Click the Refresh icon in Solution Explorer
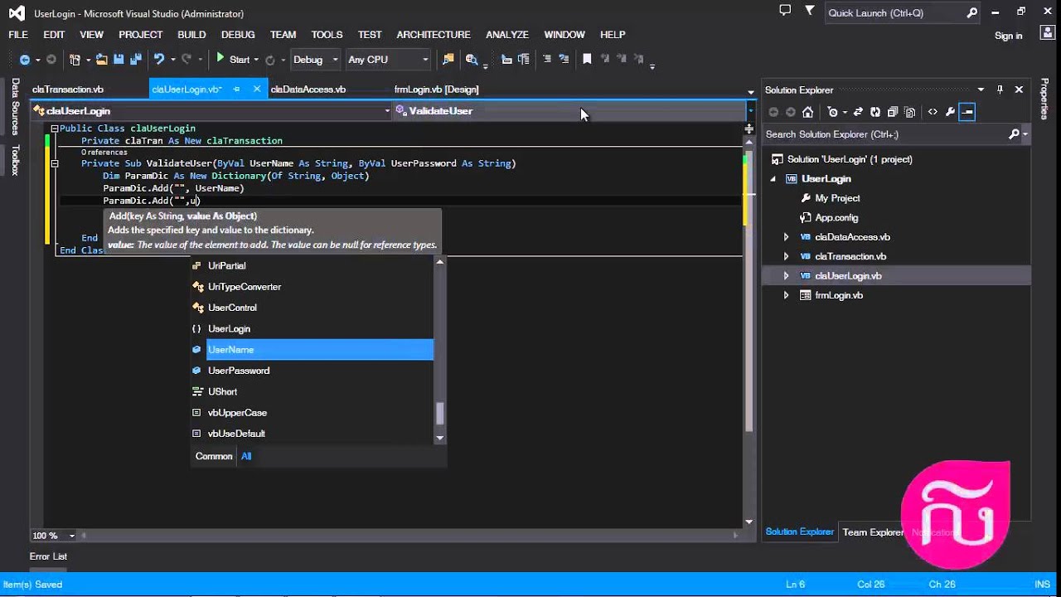The image size is (1061, 597). [x=874, y=112]
